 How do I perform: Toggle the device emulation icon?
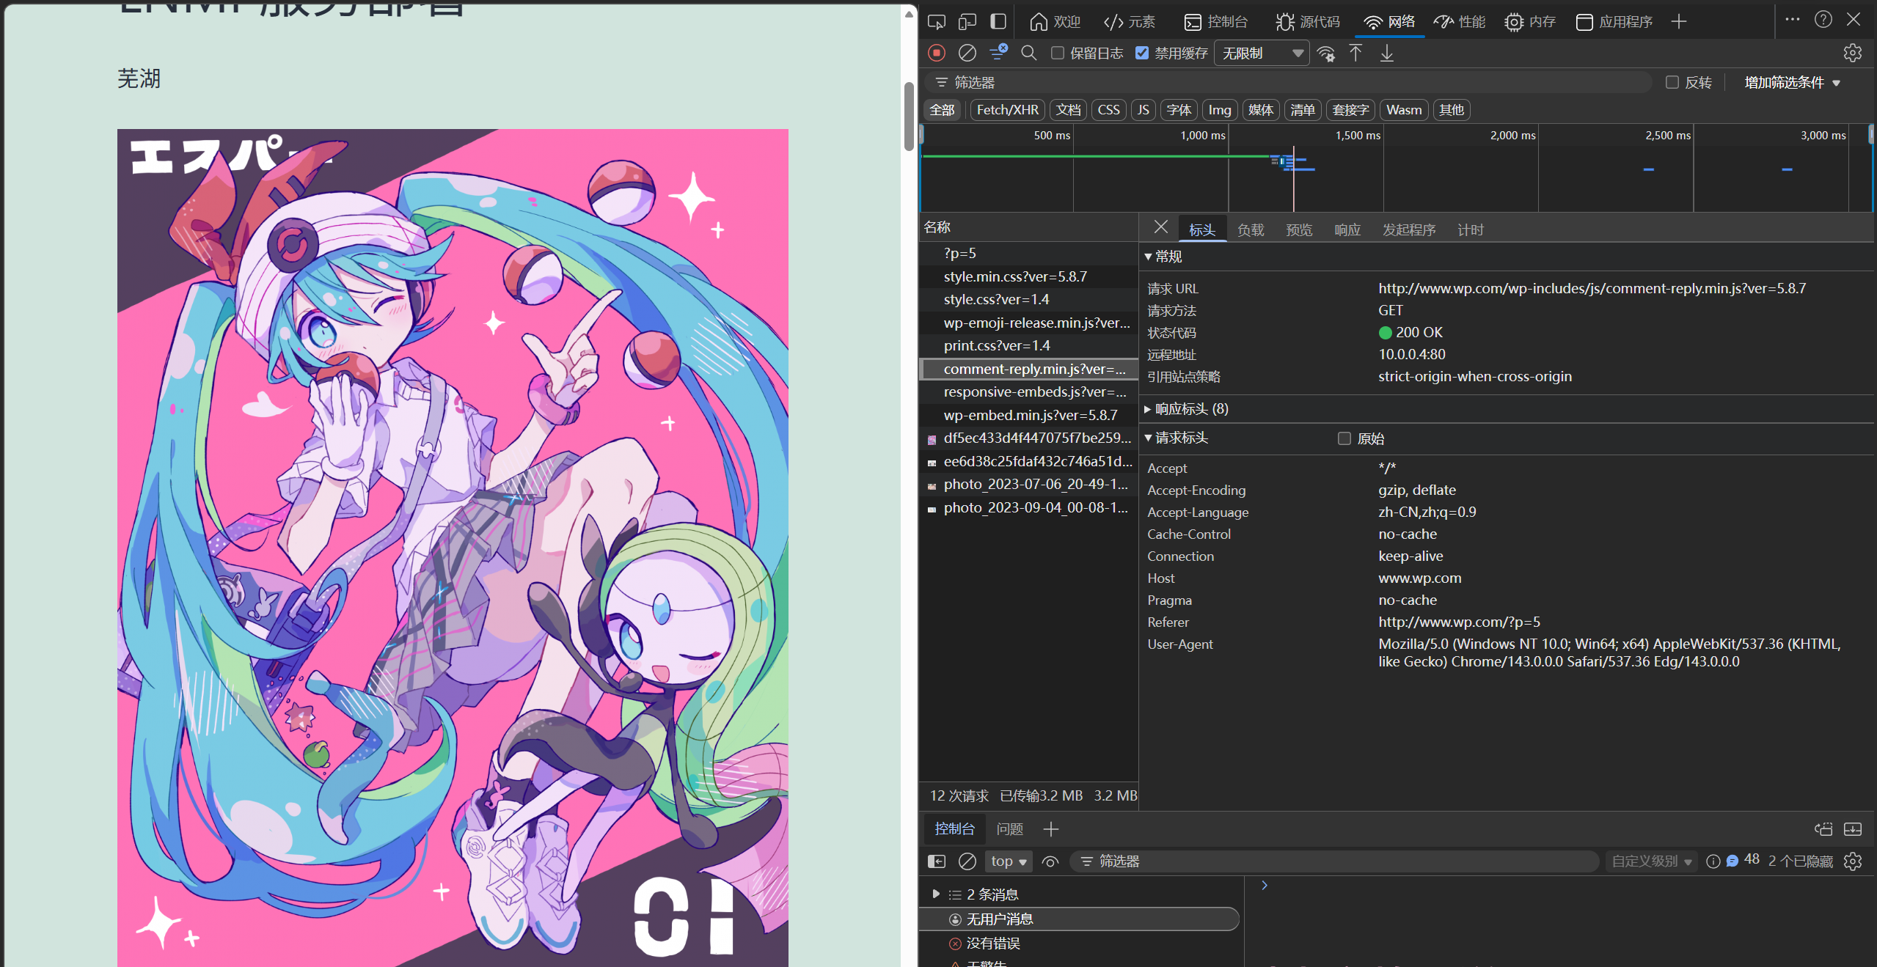tap(967, 21)
